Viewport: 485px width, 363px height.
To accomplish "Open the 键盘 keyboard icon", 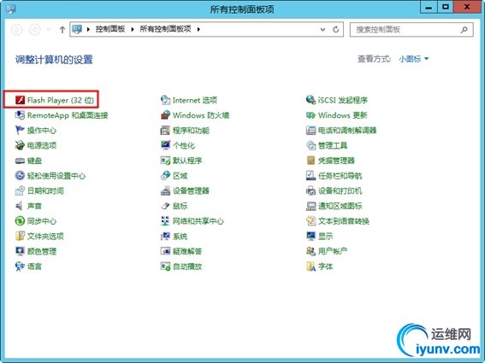I will click(21, 161).
